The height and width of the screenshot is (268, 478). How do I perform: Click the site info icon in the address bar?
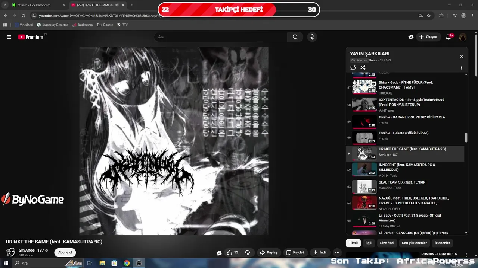click(34, 16)
